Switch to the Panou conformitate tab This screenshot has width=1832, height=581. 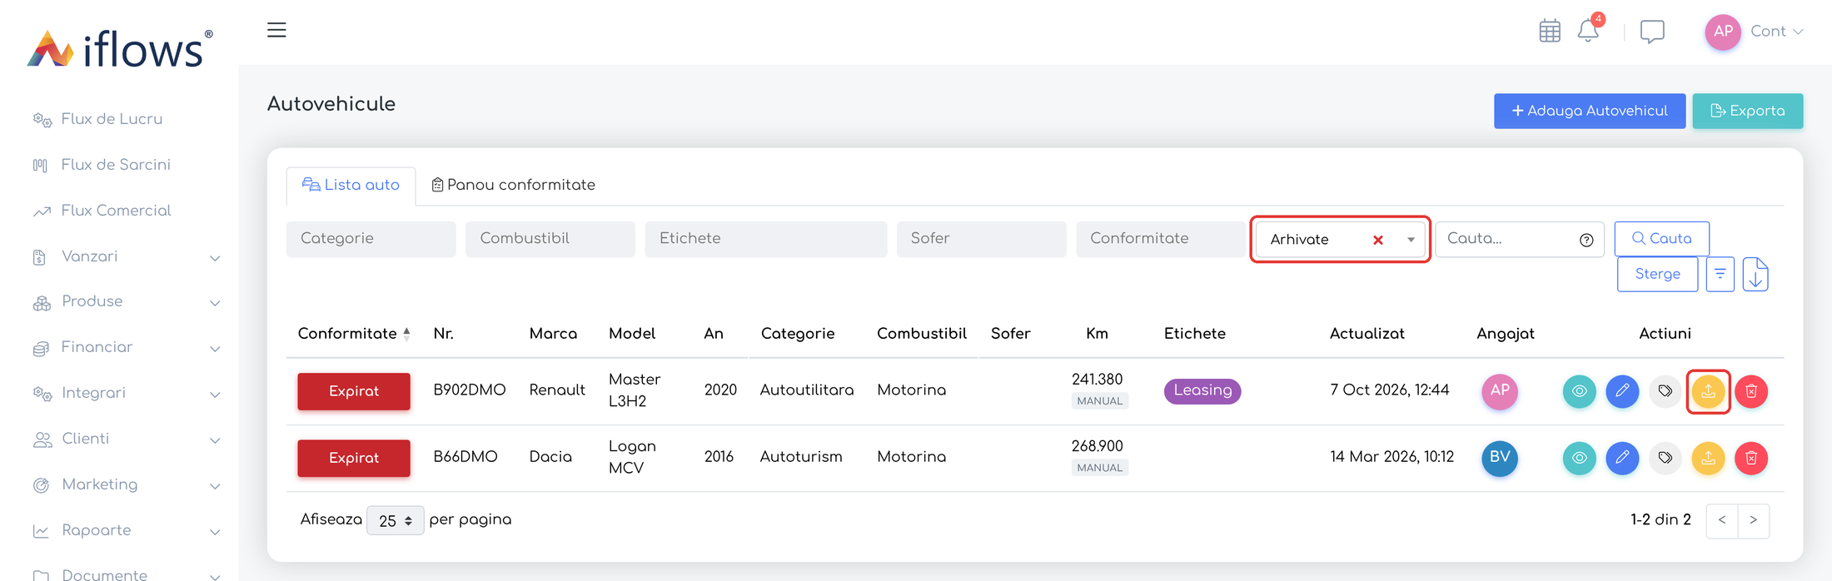click(513, 185)
